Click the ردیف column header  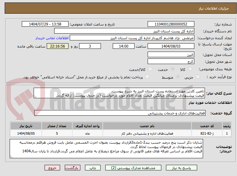click(x=227, y=126)
